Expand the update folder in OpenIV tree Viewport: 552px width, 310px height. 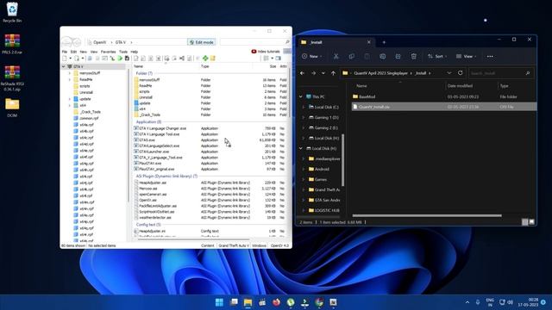point(70,99)
